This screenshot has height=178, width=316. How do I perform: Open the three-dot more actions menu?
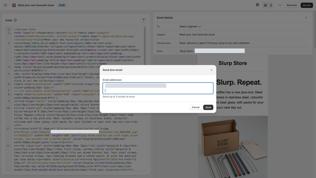[280, 5]
